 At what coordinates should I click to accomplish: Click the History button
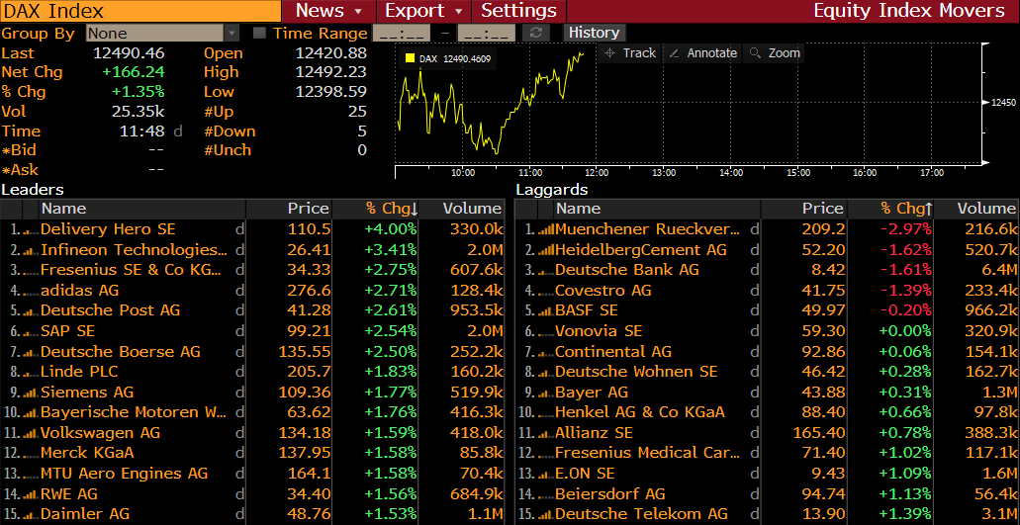[594, 33]
